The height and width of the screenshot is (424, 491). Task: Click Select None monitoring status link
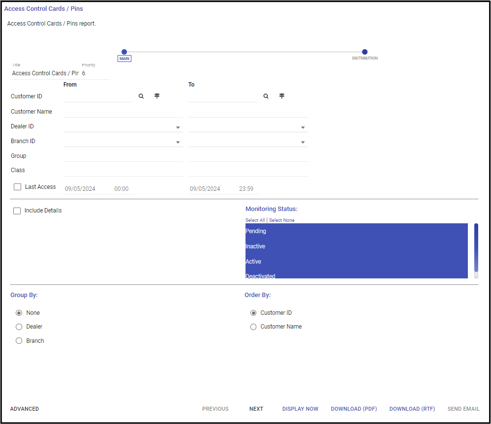[x=282, y=220]
